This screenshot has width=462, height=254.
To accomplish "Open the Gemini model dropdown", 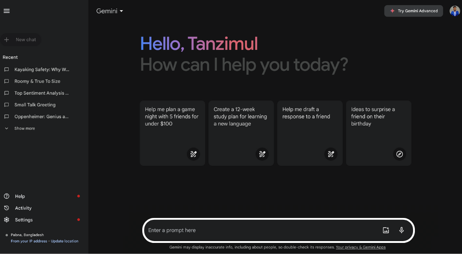I will pyautogui.click(x=109, y=11).
